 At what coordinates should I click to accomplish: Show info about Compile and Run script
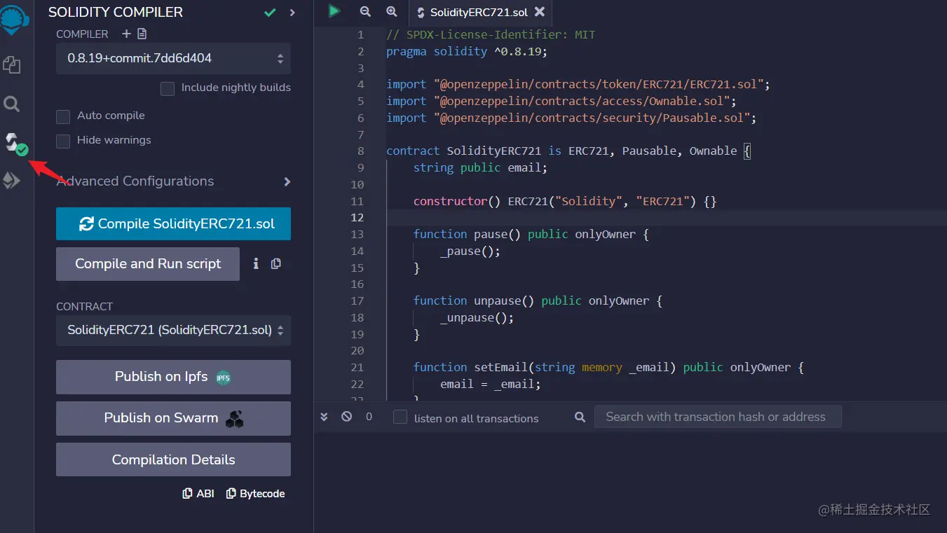tap(256, 263)
